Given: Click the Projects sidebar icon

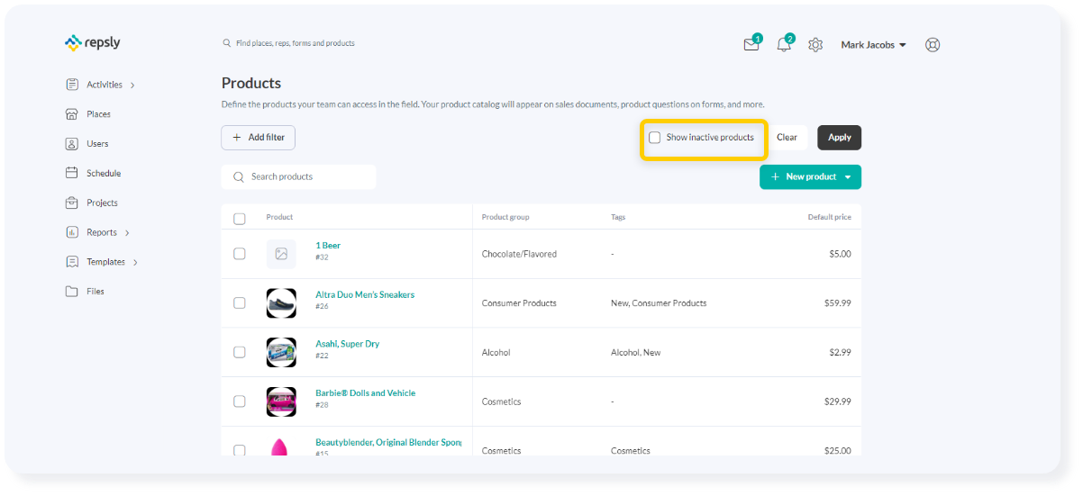Looking at the screenshot, I should [72, 203].
